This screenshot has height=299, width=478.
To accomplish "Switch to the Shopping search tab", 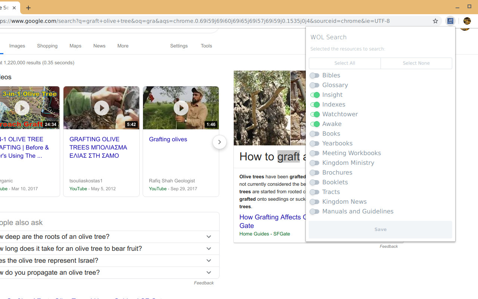I will click(x=47, y=46).
